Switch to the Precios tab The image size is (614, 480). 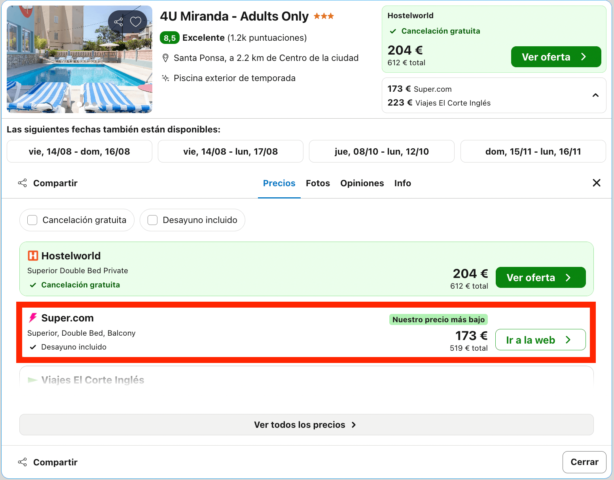pos(279,183)
